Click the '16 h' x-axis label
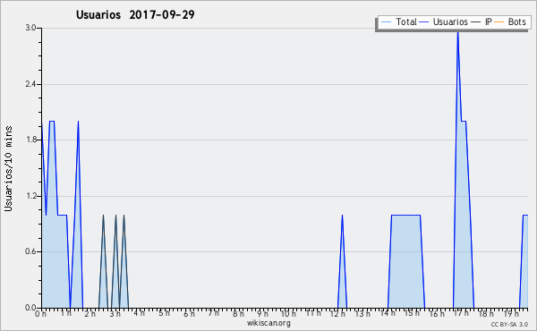 (x=437, y=313)
